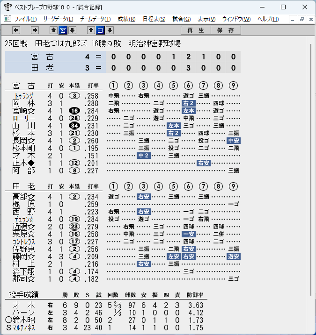
Task: Click the up arrow beside 田 icon
Action: [91, 30]
